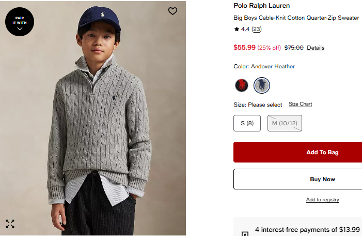Open the Size Chart link
The height and width of the screenshot is (236, 362).
point(300,104)
